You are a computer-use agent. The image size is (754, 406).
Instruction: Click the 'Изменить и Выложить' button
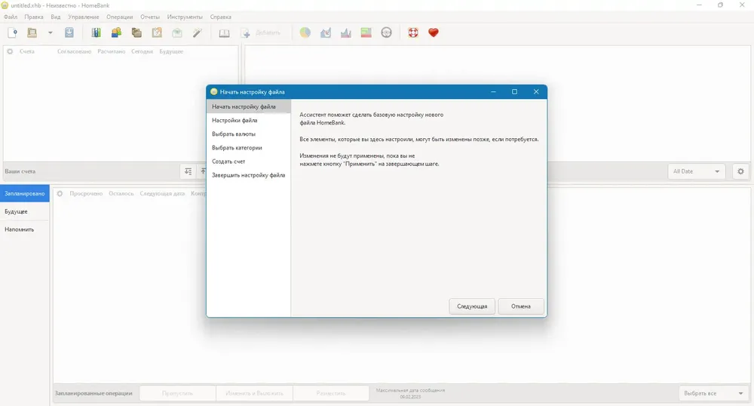click(x=254, y=393)
